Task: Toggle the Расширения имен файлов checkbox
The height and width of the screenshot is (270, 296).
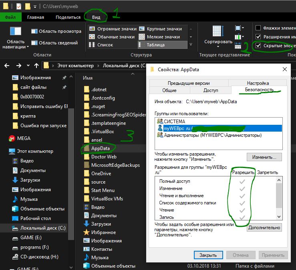Action: [x=258, y=36]
